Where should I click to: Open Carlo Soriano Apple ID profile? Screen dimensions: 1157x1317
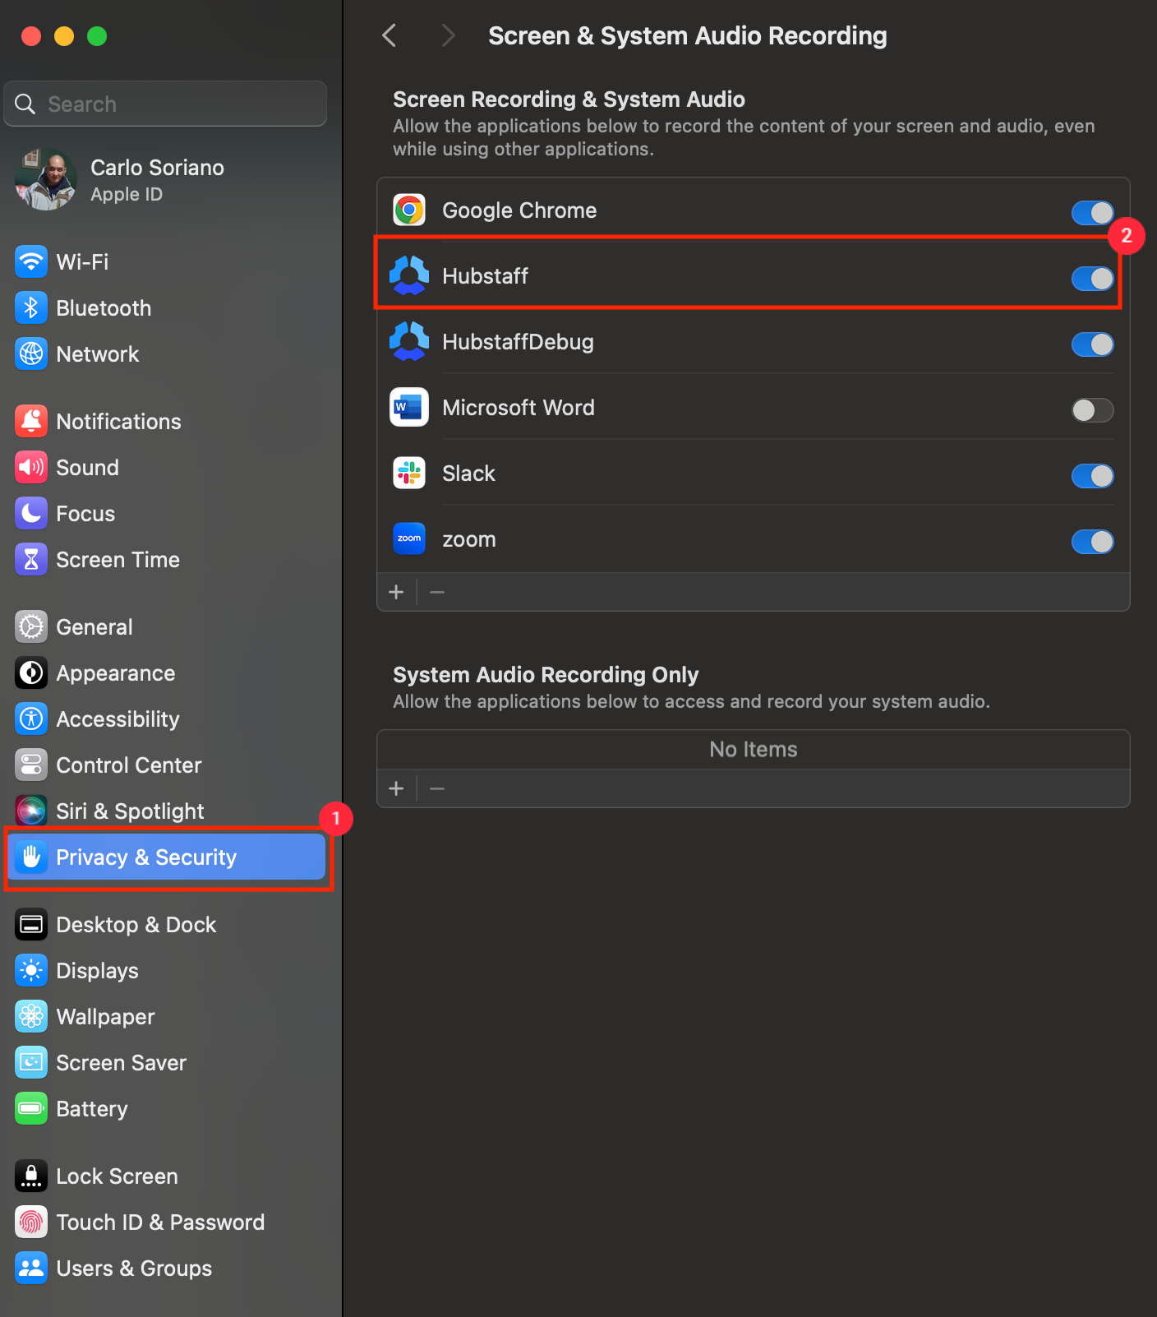(x=46, y=179)
